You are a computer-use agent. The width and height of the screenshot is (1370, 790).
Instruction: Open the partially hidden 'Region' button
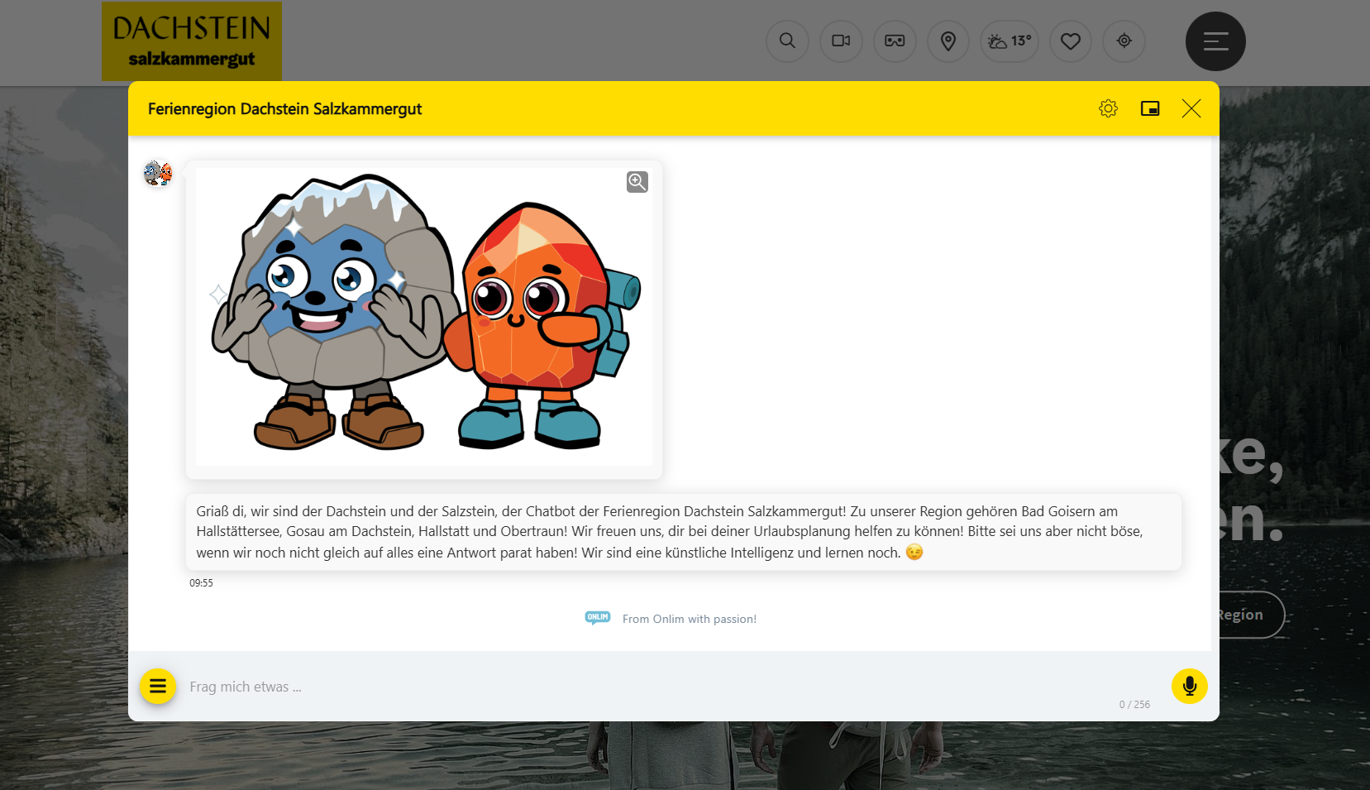(1252, 615)
